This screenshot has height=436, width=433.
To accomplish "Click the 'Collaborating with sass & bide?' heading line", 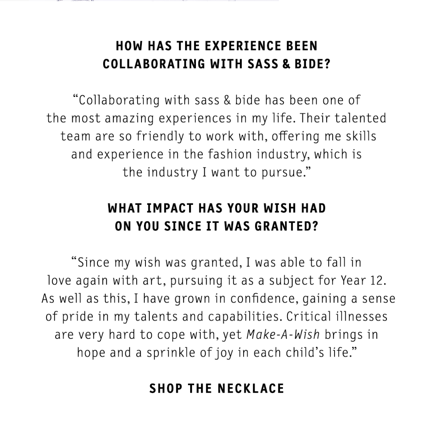I will (217, 64).
